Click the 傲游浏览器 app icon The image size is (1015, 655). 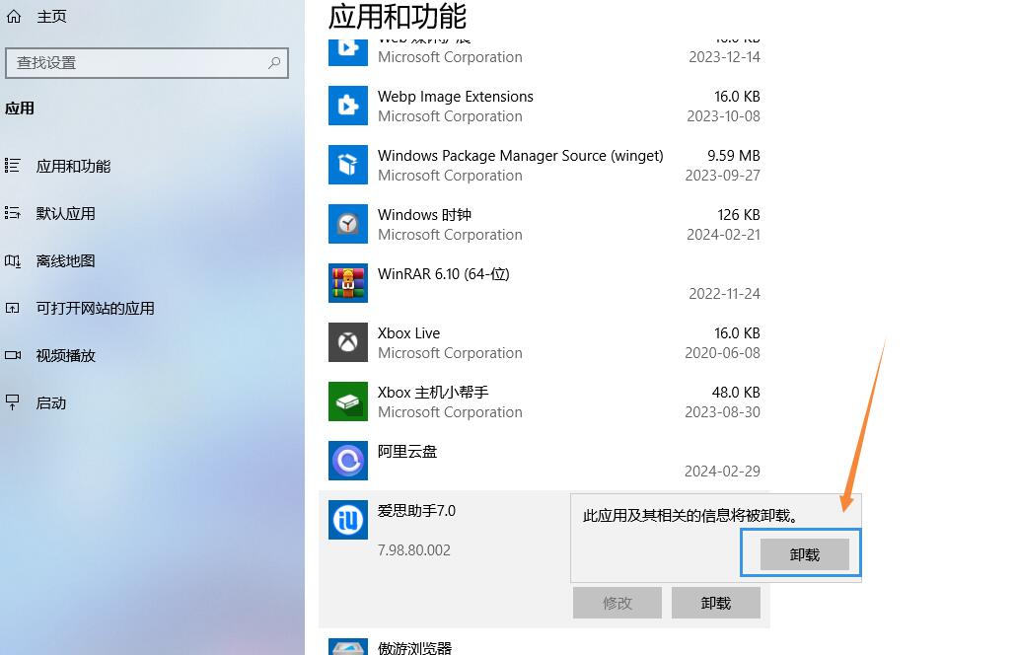(x=348, y=646)
